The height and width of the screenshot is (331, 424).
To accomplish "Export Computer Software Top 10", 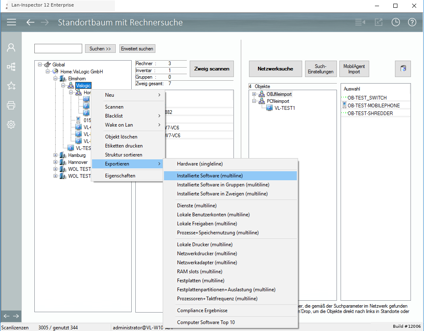I will click(230, 322).
